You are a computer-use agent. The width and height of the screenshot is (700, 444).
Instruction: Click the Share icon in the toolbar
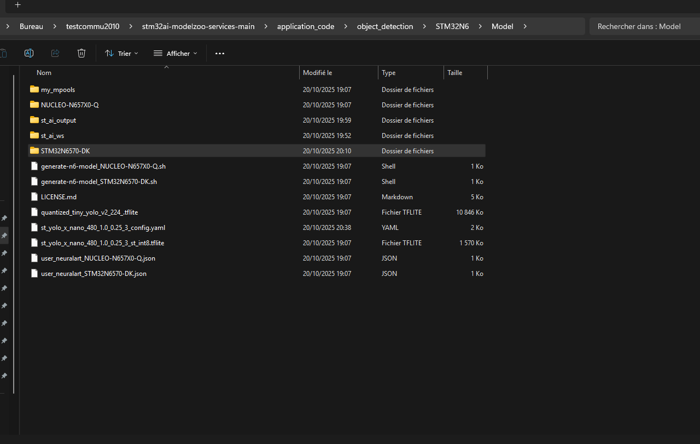[x=55, y=53]
